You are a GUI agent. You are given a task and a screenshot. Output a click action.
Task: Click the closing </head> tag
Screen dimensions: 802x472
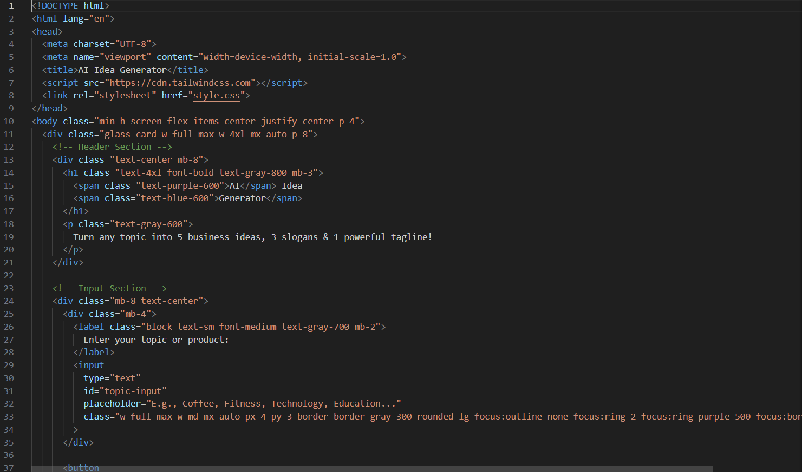pyautogui.click(x=50, y=108)
